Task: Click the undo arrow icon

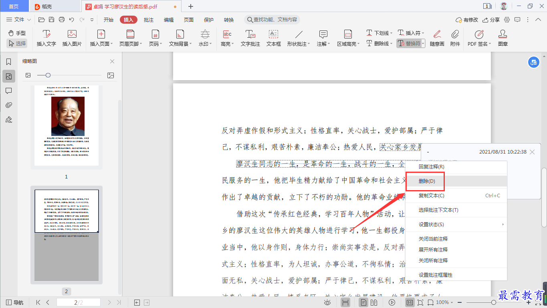Action: tap(72, 20)
